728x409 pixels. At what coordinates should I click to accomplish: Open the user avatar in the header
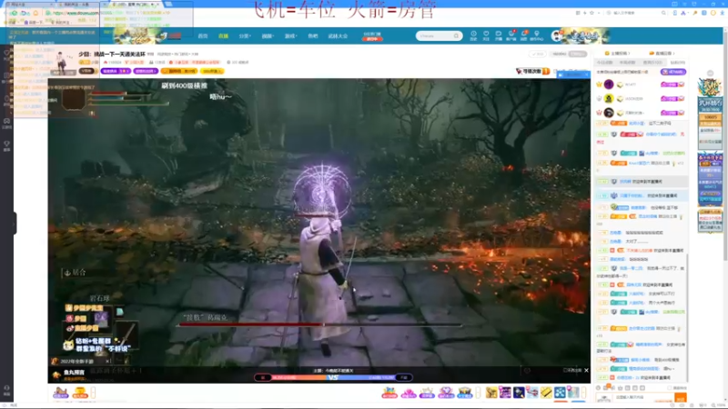tap(556, 35)
